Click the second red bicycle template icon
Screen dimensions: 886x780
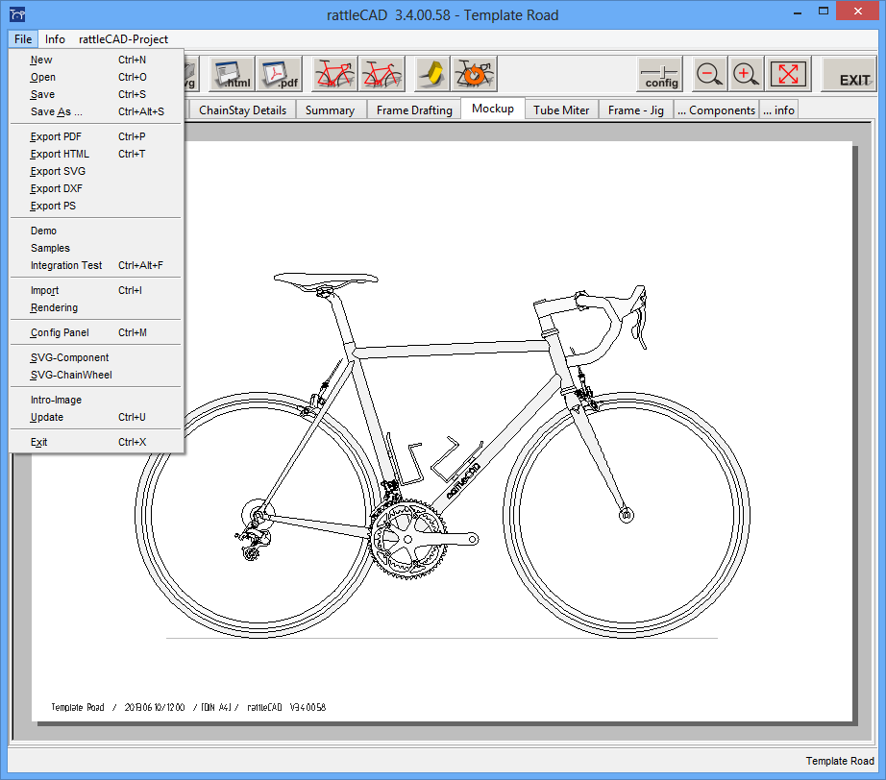(x=381, y=74)
